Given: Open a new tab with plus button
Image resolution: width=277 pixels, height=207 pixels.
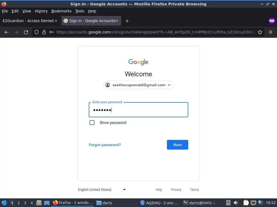Looking at the screenshot, I should point(127,21).
